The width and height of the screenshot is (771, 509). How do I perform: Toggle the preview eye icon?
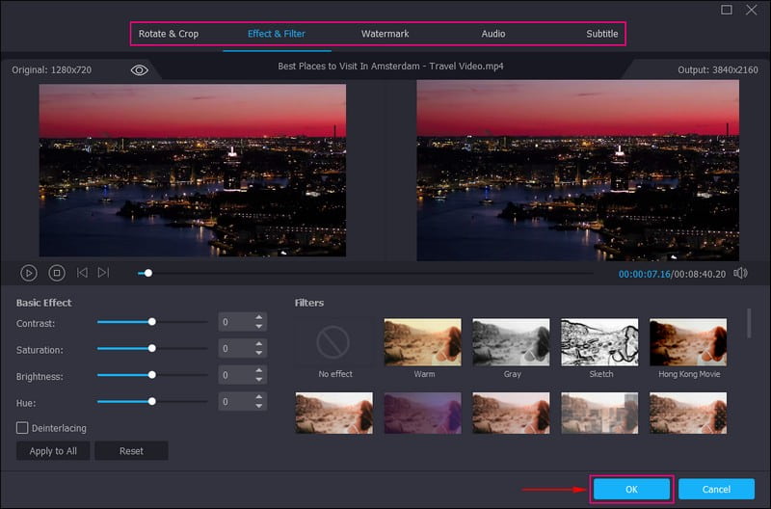(x=139, y=70)
